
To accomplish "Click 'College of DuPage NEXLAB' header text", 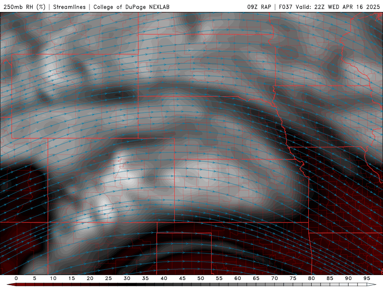I will [131, 7].
